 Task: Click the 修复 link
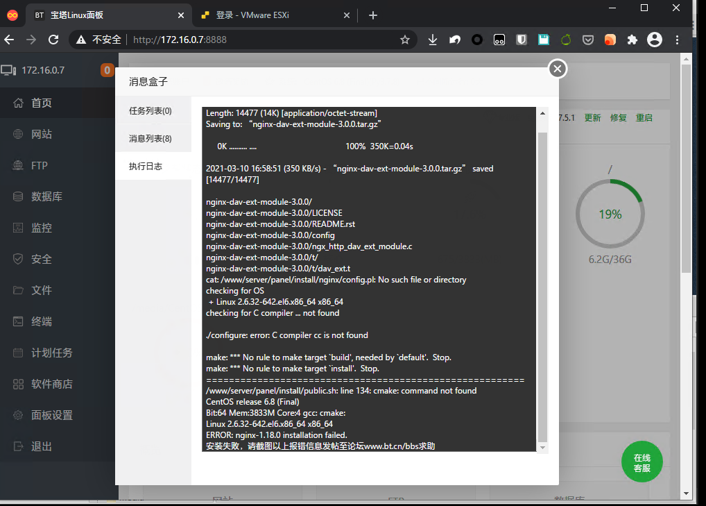(618, 117)
